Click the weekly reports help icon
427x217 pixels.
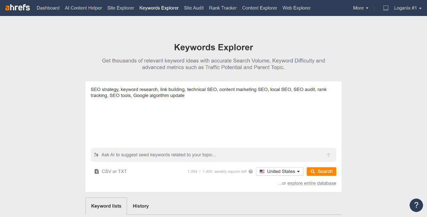pyautogui.click(x=251, y=172)
